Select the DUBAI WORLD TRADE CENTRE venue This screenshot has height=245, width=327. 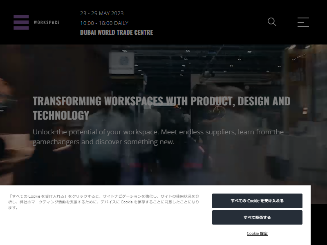[x=116, y=32]
